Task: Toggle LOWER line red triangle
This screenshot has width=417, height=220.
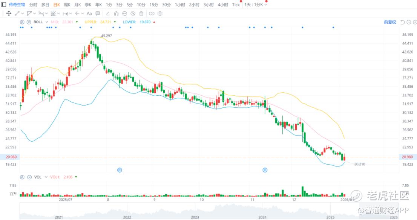Action: pos(154,22)
